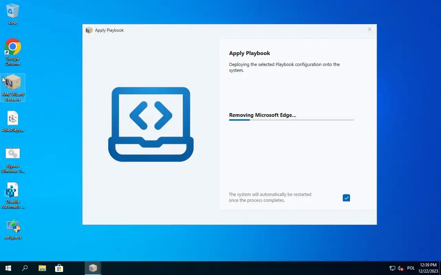Image resolution: width=441 pixels, height=275 pixels.
Task: Uncheck automatic restart checkbox
Action: [346, 198]
